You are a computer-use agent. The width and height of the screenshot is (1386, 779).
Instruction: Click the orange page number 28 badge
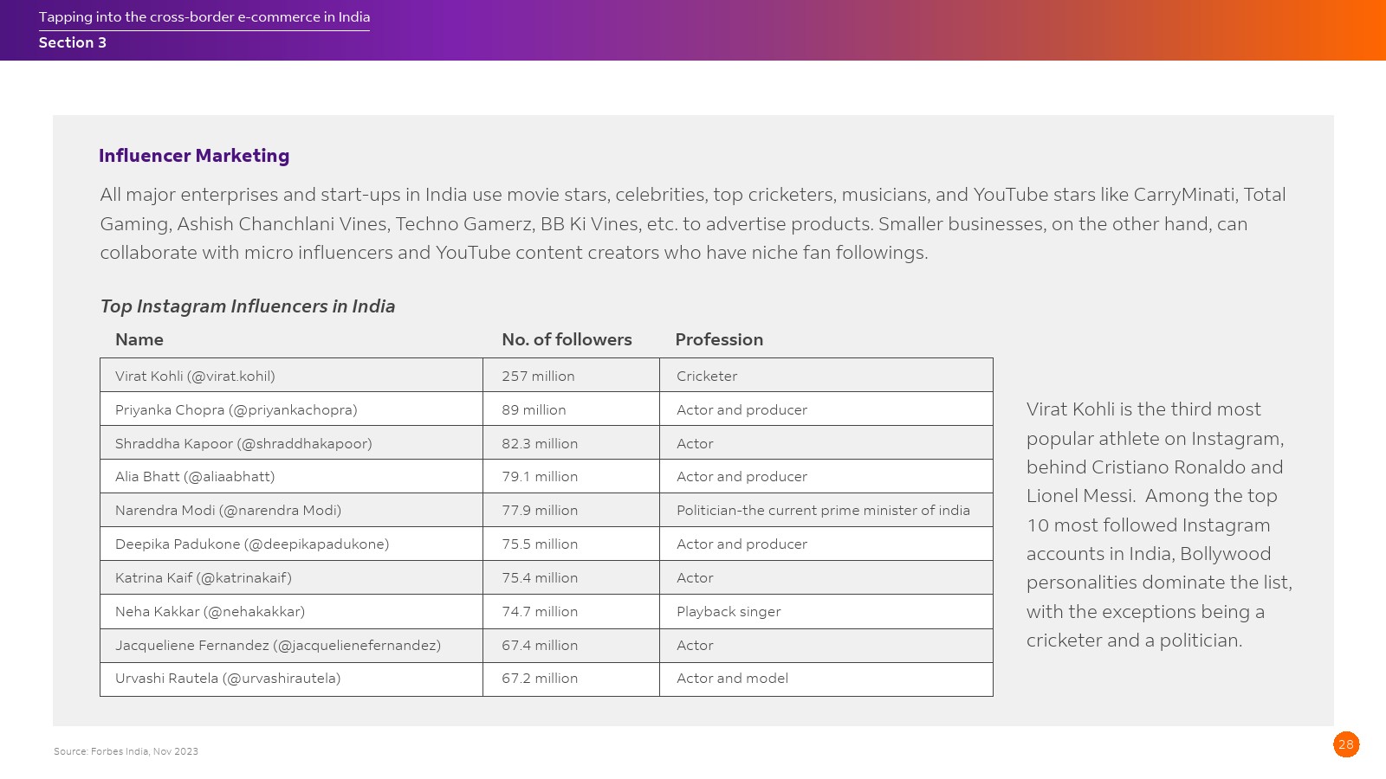tap(1345, 744)
